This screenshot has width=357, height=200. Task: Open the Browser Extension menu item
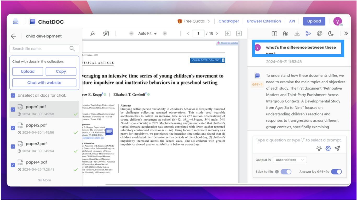(x=264, y=21)
